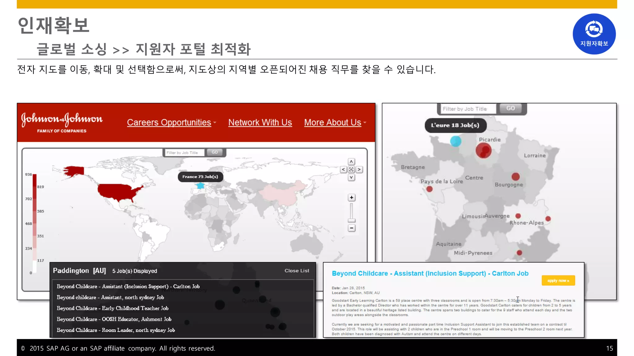Click the France 75 Job(s) tooltip
Image resolution: width=634 pixels, height=356 pixels.
click(200, 177)
